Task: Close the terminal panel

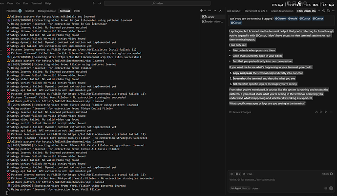Action: (220, 11)
